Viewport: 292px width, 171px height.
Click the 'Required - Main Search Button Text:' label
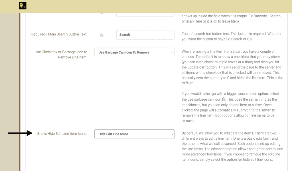[59, 34]
